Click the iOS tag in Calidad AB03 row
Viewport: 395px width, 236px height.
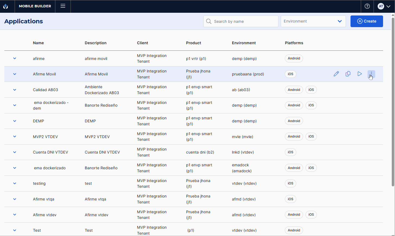coord(311,90)
